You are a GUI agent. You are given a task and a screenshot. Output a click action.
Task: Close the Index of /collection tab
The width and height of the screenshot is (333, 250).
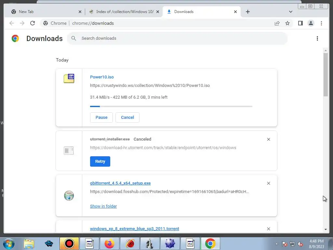[158, 12]
